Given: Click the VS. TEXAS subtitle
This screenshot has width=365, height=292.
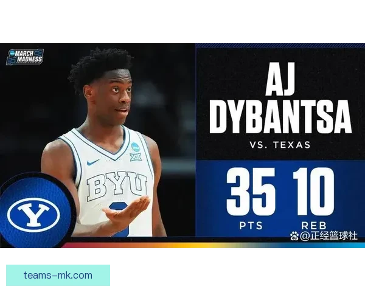Looking at the screenshot, I should coord(280,145).
